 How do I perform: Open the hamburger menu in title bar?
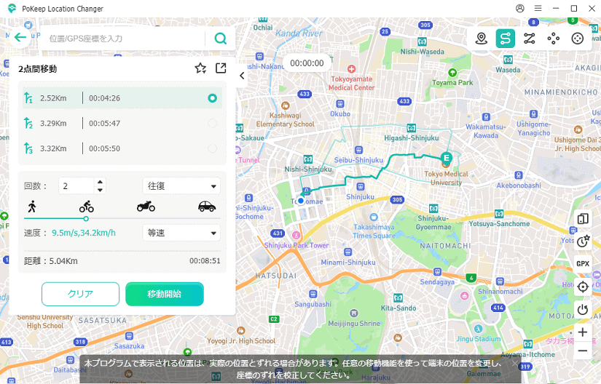(538, 8)
